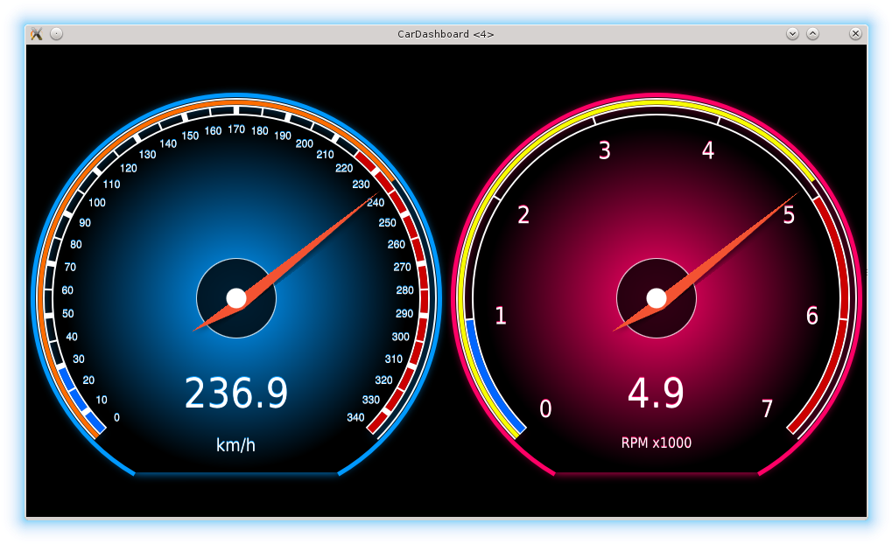Image resolution: width=892 pixels, height=544 pixels.
Task: Click the round pin button in title bar
Action: coord(56,34)
